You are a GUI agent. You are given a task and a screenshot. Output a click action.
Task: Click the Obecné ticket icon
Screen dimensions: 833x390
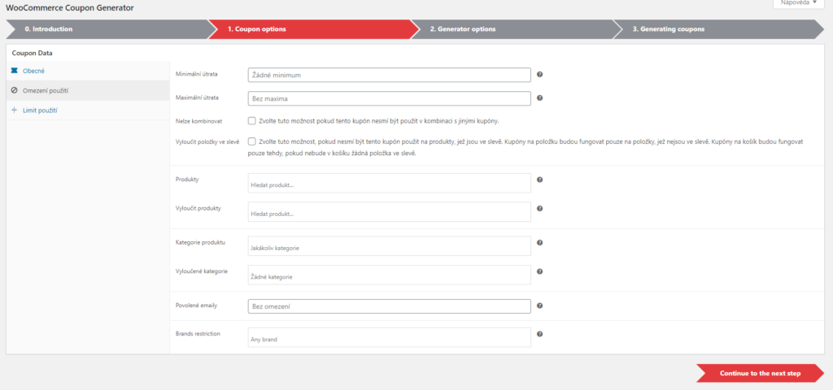pyautogui.click(x=15, y=71)
